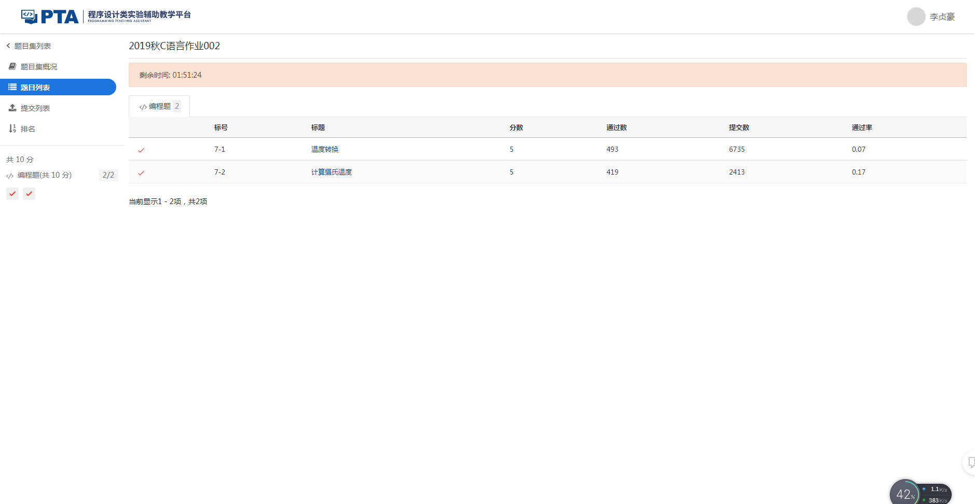
Task: Click the pass rate 0.07
Action: 859,149
